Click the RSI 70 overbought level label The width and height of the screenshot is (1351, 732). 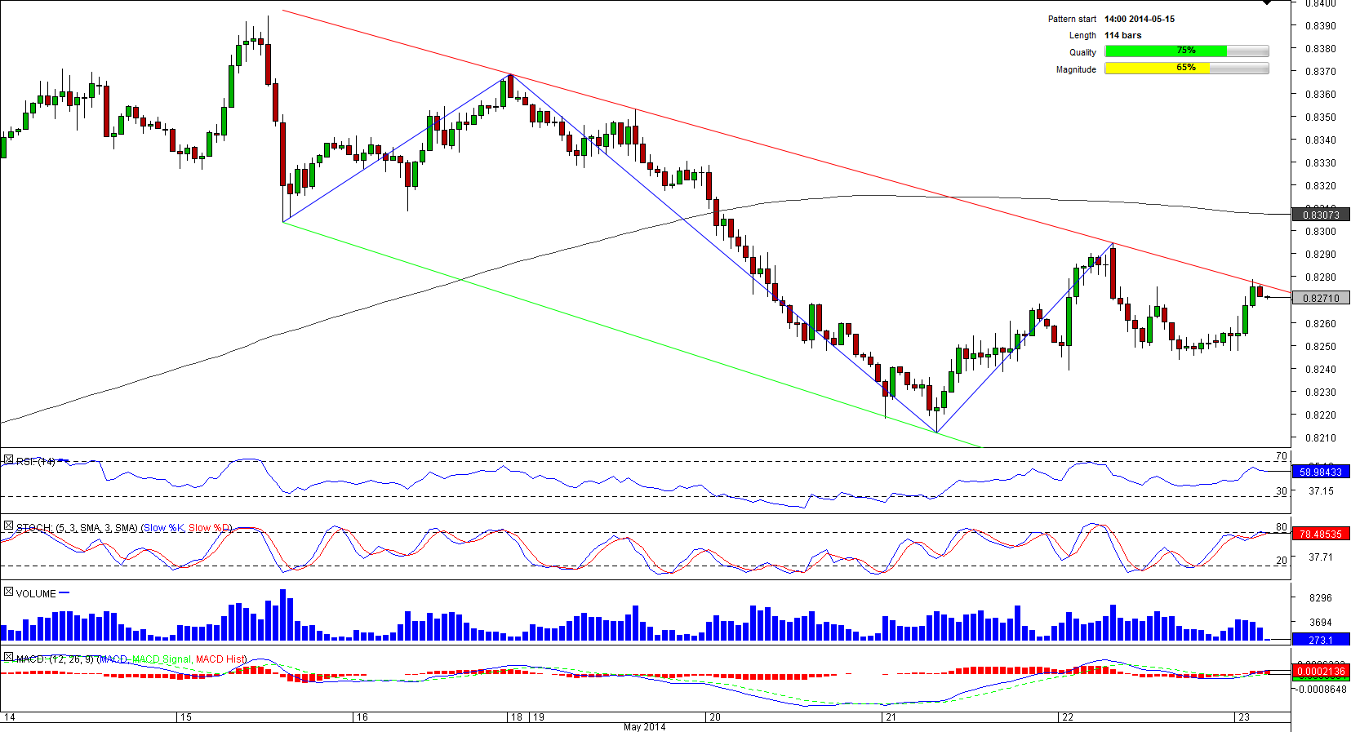pos(1282,456)
